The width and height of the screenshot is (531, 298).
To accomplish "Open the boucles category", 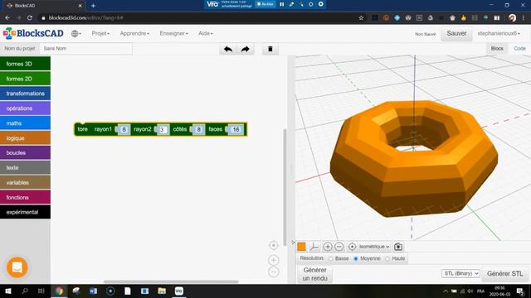I will 26,152.
